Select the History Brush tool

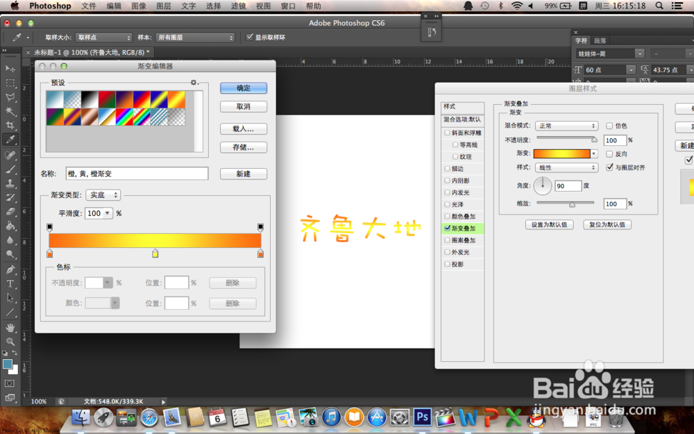click(x=10, y=197)
